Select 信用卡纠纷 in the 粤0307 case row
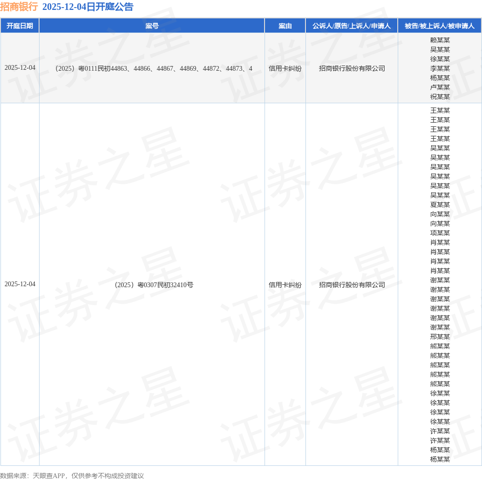The image size is (482, 480). coord(285,285)
